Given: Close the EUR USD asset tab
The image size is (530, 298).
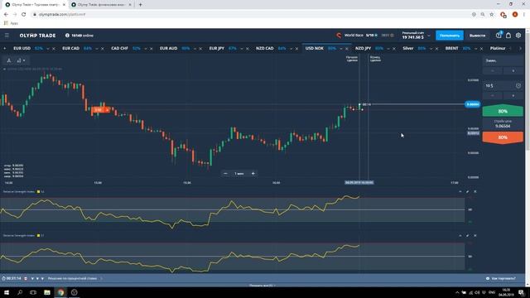Looking at the screenshot, I should point(53,49).
